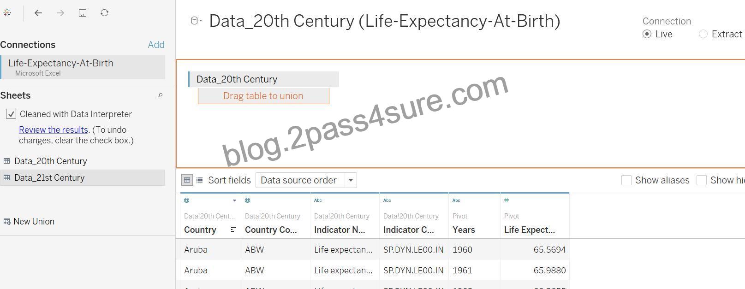
Task: Select the Live connection option
Action: click(x=647, y=34)
